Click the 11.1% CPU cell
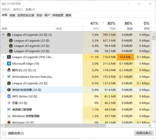 tap(92, 57)
